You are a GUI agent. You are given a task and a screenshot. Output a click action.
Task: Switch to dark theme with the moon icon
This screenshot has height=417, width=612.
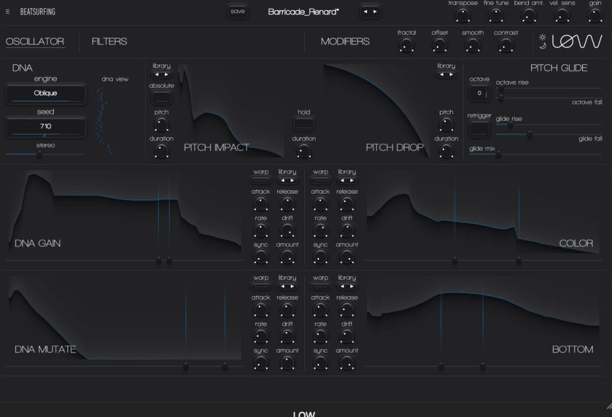[543, 45]
